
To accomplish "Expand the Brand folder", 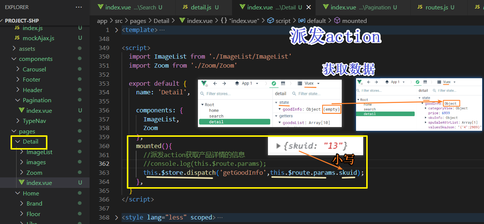I will click(x=34, y=204).
